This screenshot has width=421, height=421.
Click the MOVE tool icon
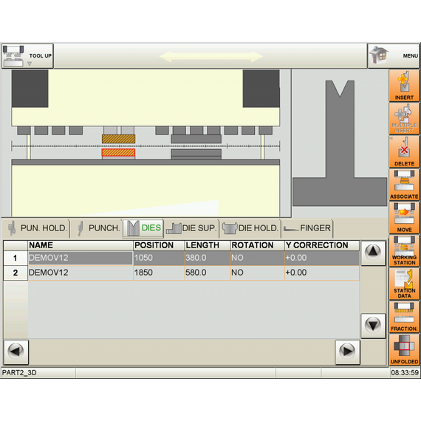tap(404, 217)
